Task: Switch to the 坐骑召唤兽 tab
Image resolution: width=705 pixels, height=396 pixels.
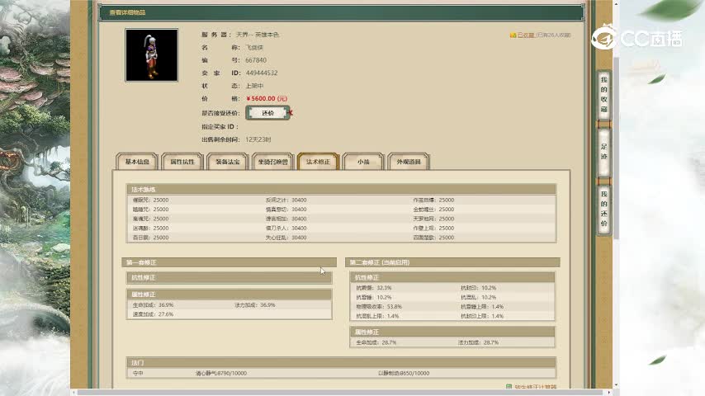Action: (x=272, y=163)
